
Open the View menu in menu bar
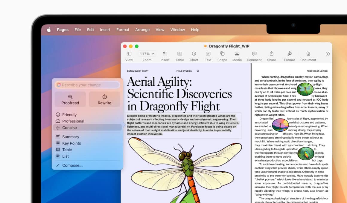point(160,30)
